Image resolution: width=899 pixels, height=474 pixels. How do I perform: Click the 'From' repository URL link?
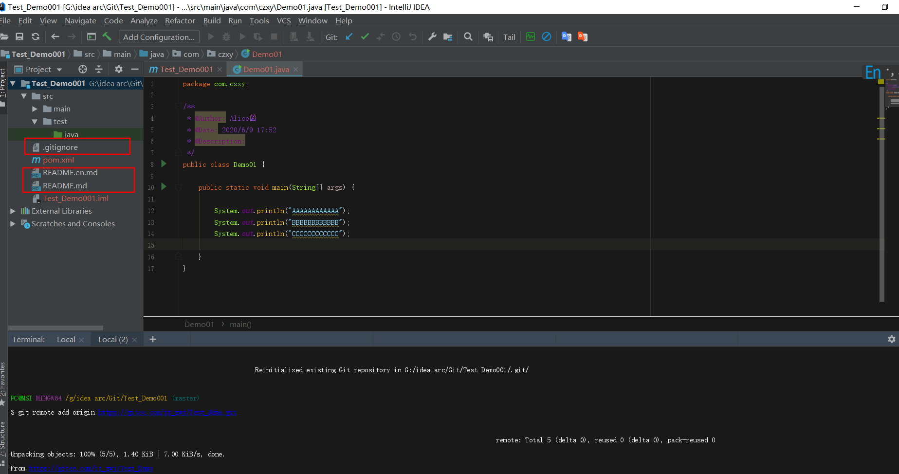click(91, 468)
